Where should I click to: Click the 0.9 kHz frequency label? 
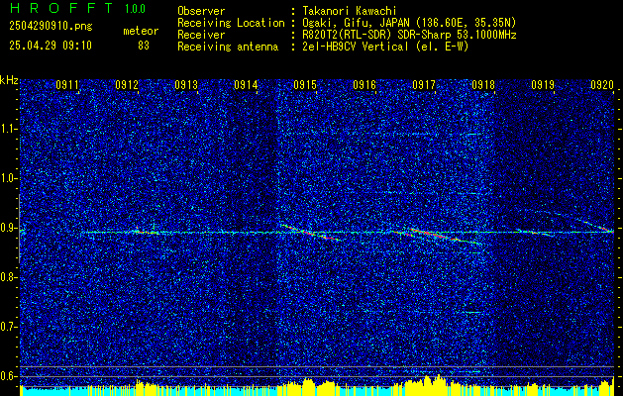pyautogui.click(x=7, y=228)
